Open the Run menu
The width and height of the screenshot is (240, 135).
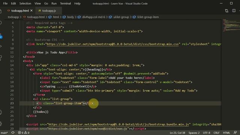54,3
